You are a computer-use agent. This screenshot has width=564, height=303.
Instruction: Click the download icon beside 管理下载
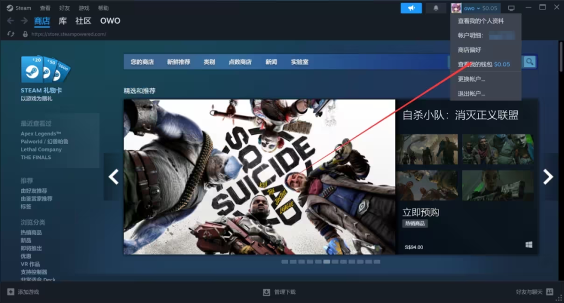pyautogui.click(x=267, y=292)
